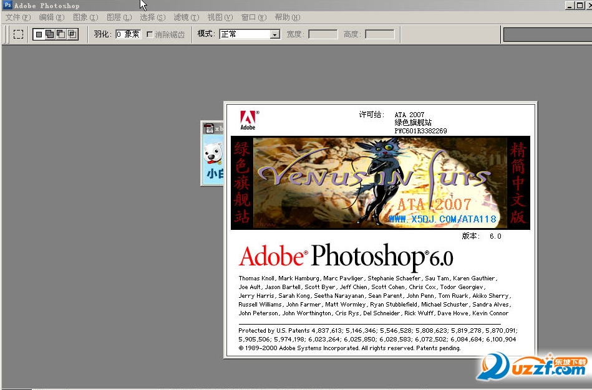The height and width of the screenshot is (390, 592).
Task: Click the 1989-2000 Adobe copyright line
Action: pos(349,348)
